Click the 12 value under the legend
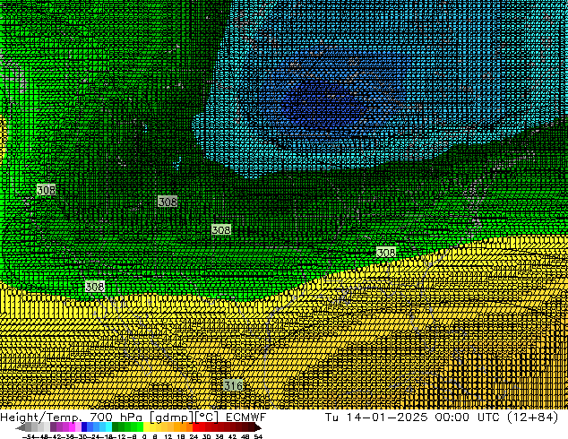The image size is (568, 439). pos(168,436)
